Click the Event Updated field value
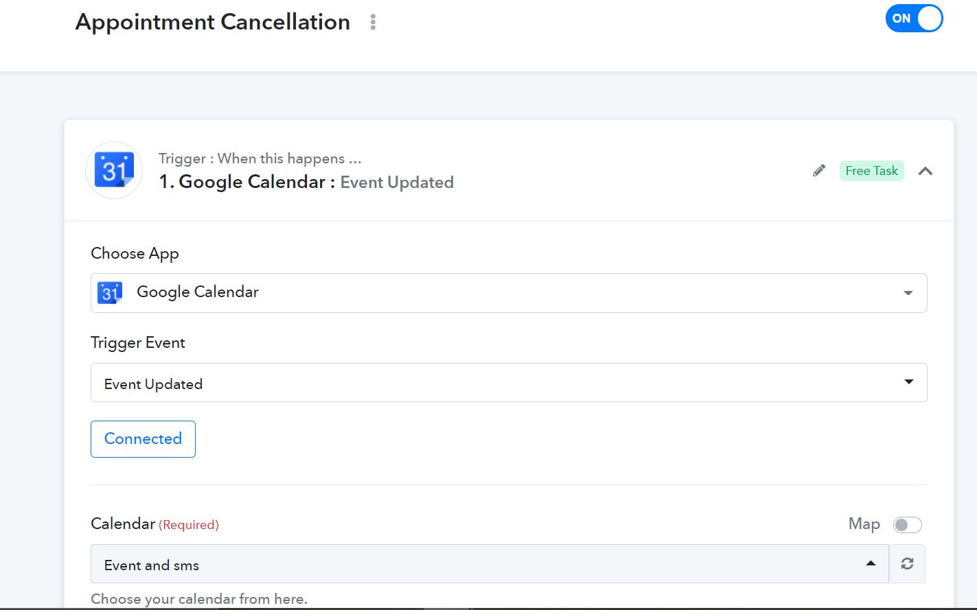Viewport: 977px width, 610px height. (x=153, y=384)
